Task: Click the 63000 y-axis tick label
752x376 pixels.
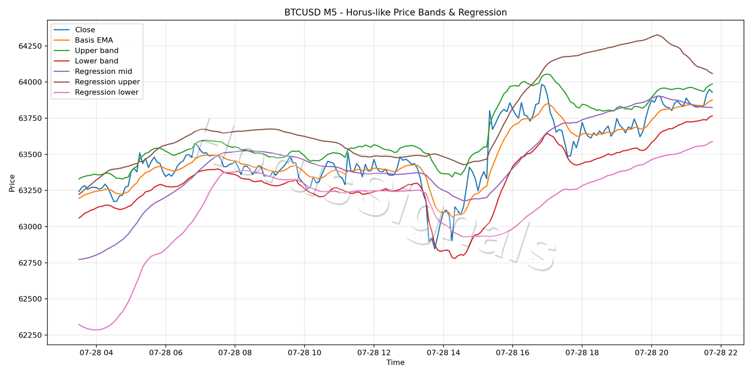Action: (31, 227)
